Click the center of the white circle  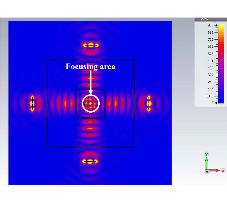pyautogui.click(x=91, y=103)
